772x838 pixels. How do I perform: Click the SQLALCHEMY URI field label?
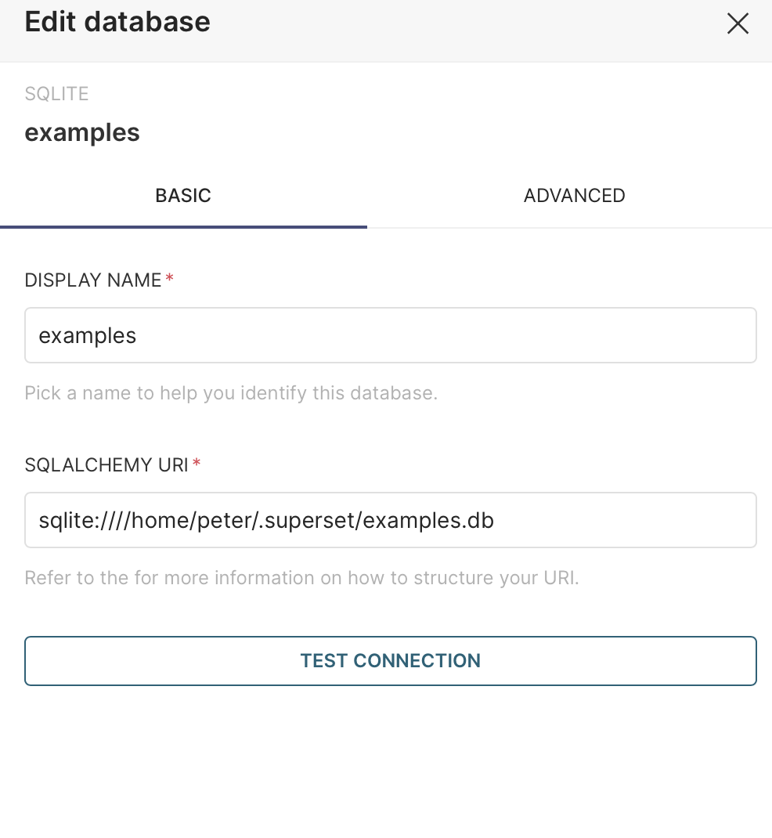point(106,465)
